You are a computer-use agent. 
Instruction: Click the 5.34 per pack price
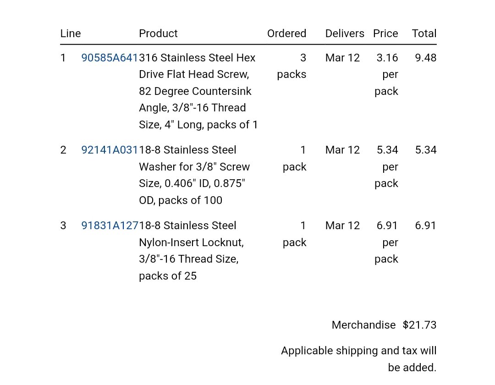(x=386, y=167)
